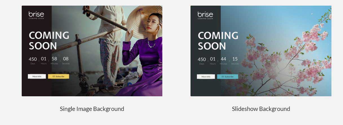Select the Single Image Background caption link
Image resolution: width=343 pixels, height=125 pixels.
pos(92,109)
